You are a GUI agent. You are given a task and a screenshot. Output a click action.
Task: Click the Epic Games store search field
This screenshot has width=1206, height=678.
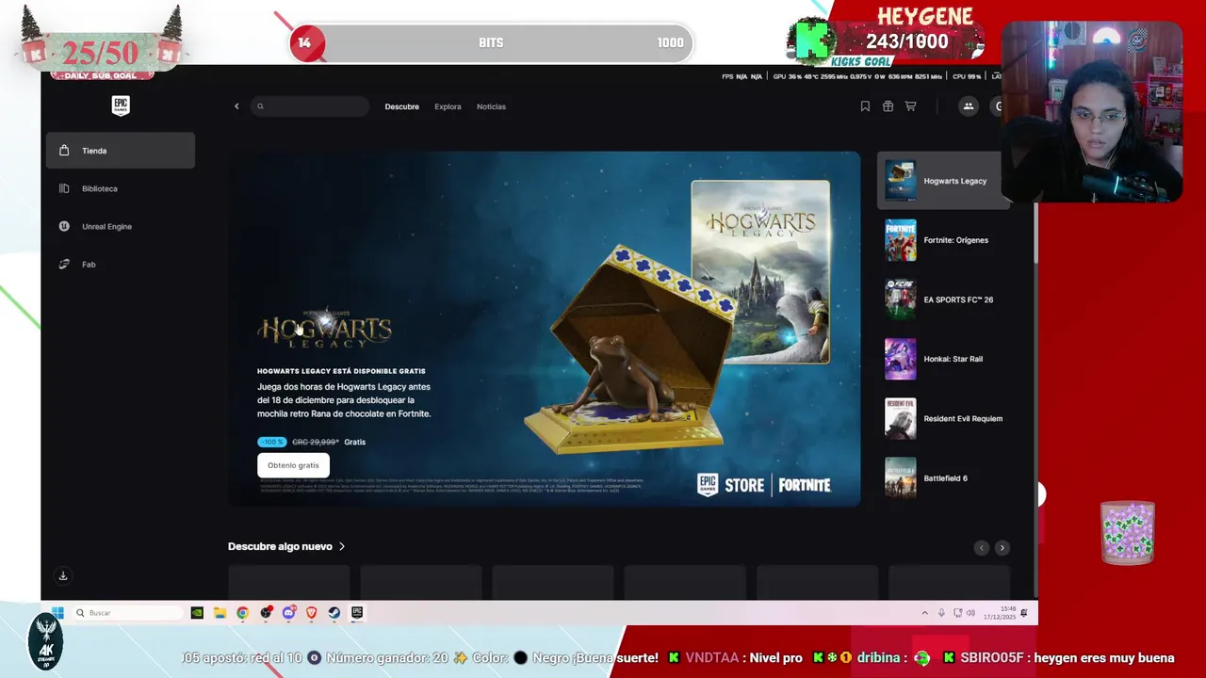pos(310,106)
